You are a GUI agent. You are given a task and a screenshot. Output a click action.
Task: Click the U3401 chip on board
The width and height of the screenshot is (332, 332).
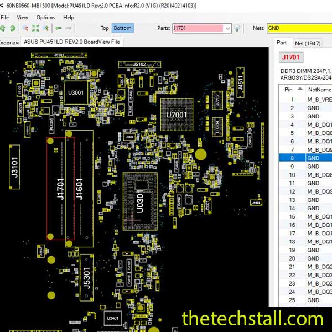point(112,318)
